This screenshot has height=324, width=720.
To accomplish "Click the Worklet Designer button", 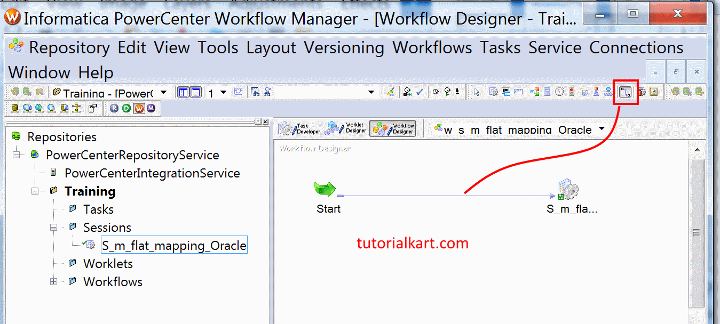I will click(345, 128).
